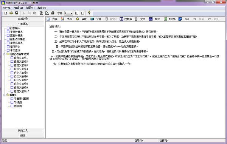Open the 字高 font size dropdown
Screen dimensions: 227x144
[x=71, y=13]
